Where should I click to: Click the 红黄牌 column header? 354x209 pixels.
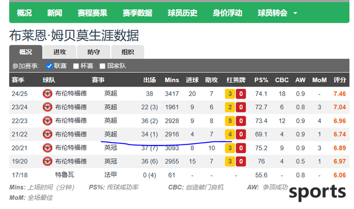236,80
